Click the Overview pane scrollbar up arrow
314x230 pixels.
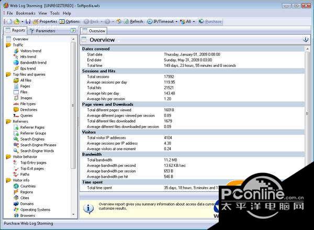[308, 49]
